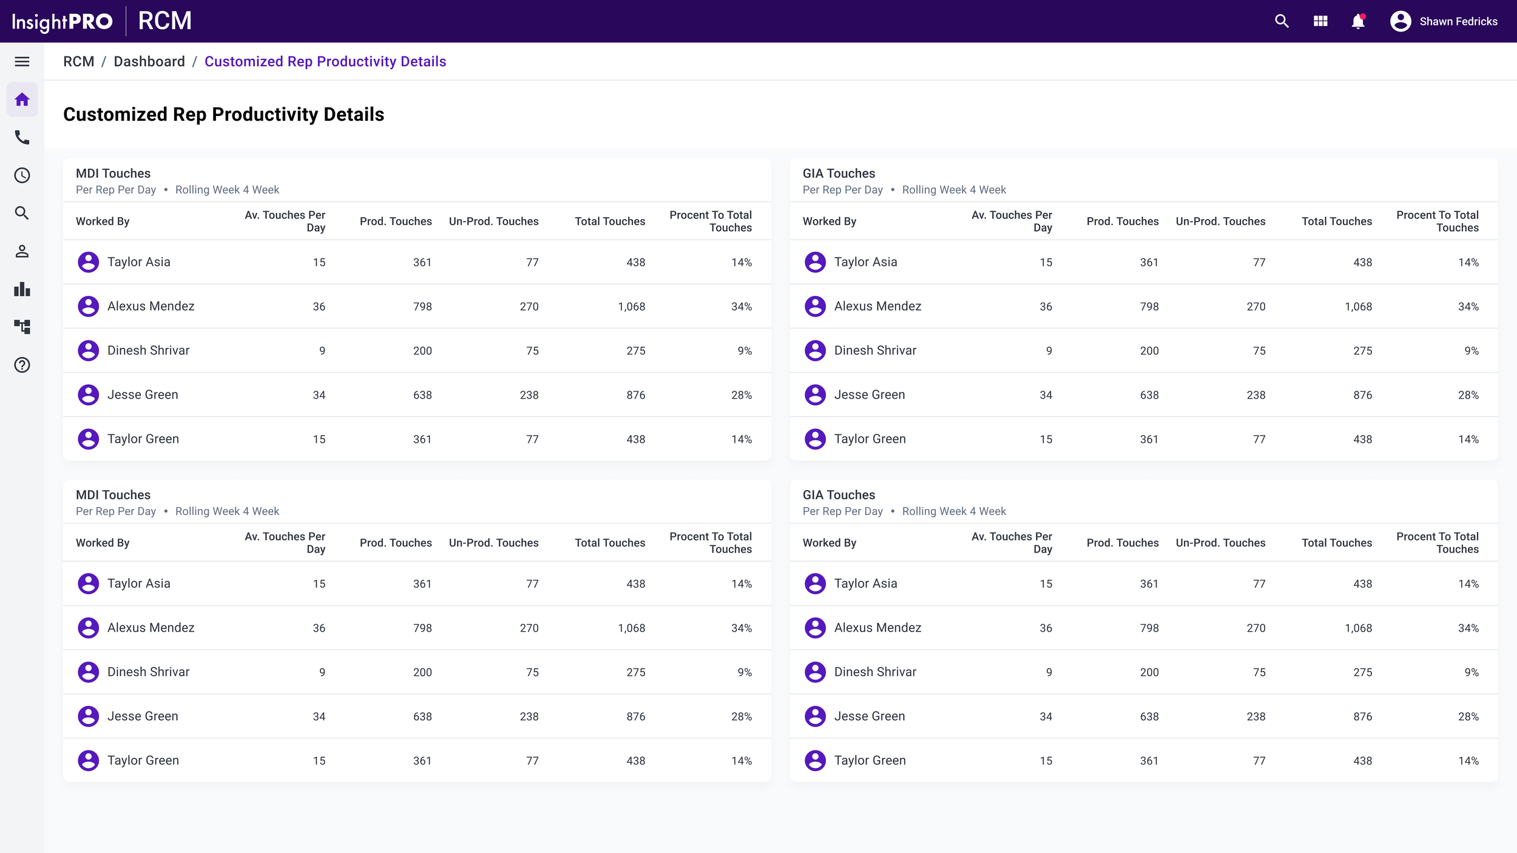Open the apps grid icon
Image resolution: width=1517 pixels, height=853 pixels.
click(1320, 21)
